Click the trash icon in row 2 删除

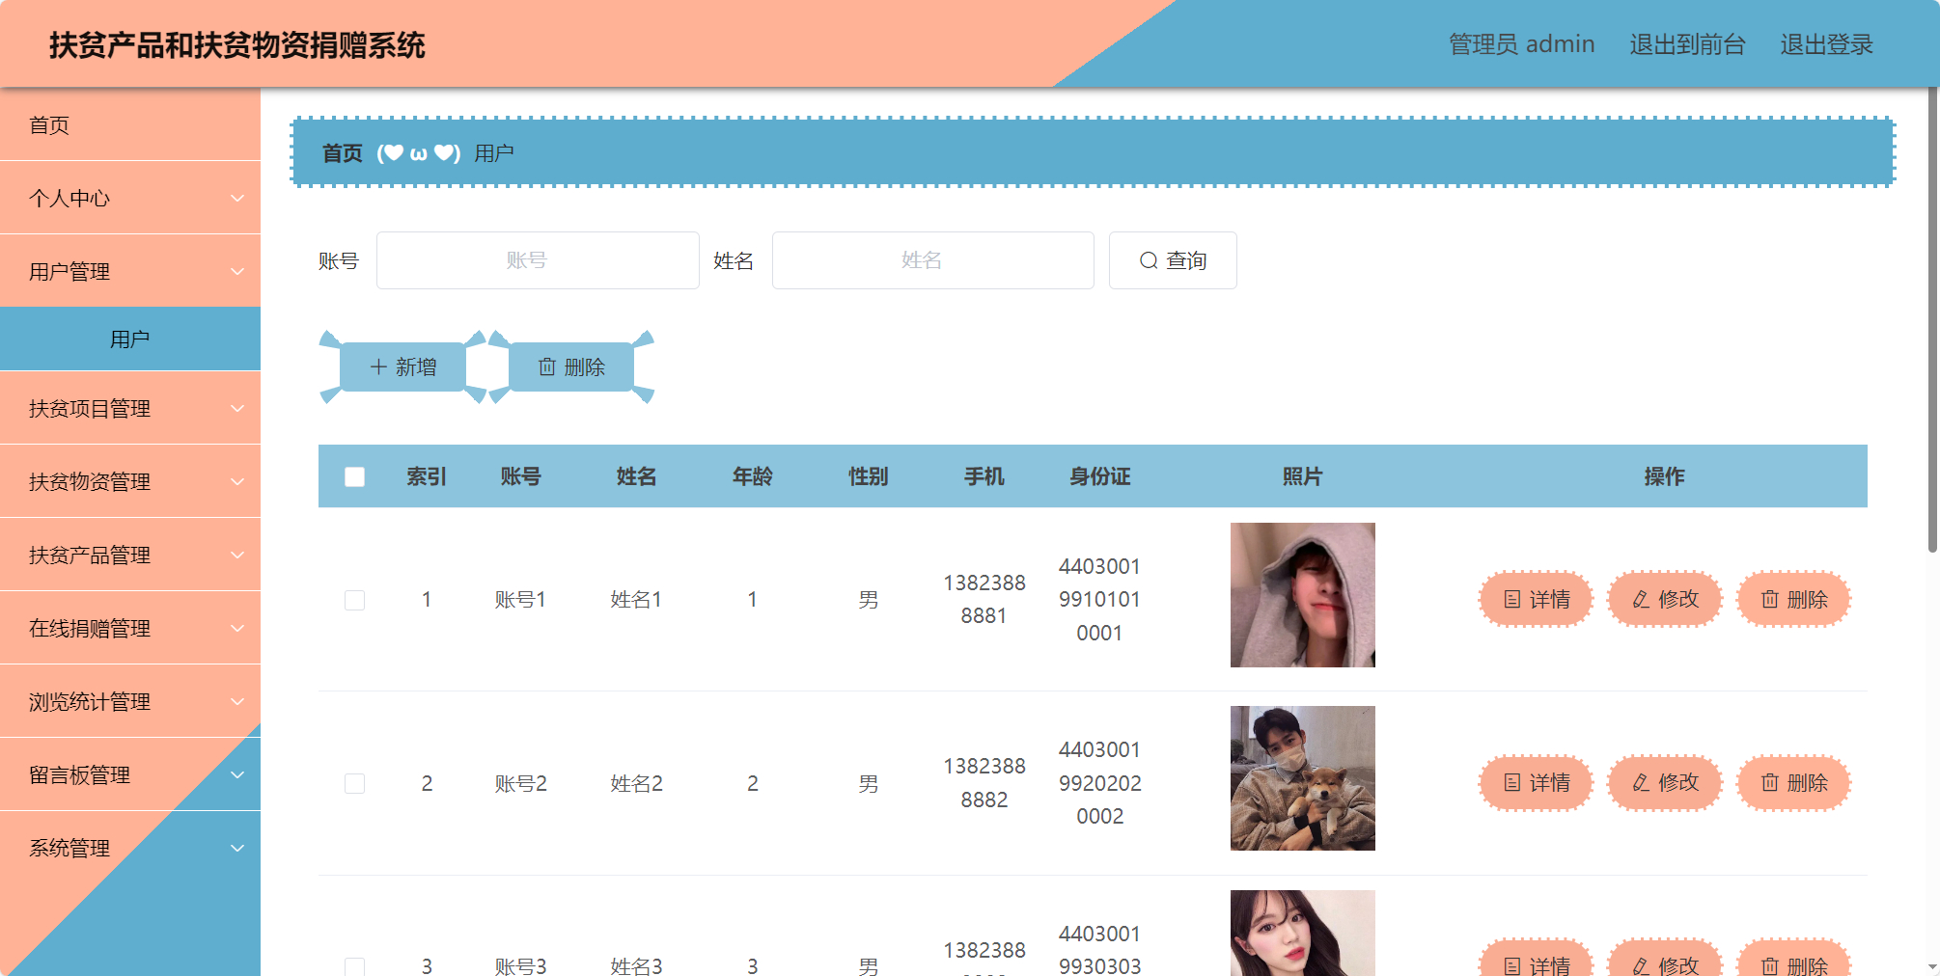[1770, 783]
